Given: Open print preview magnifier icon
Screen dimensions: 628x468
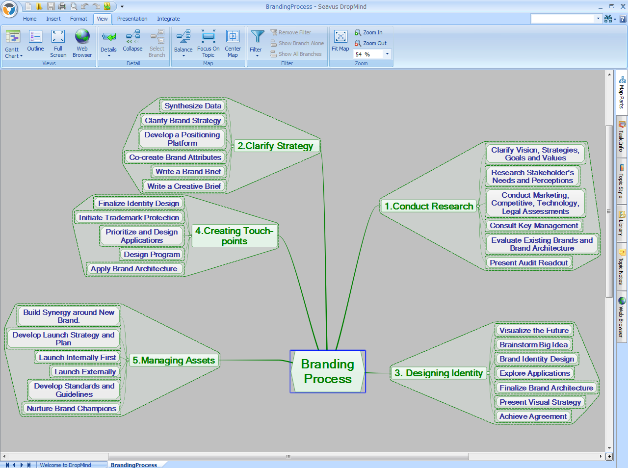Looking at the screenshot, I should pos(74,6).
